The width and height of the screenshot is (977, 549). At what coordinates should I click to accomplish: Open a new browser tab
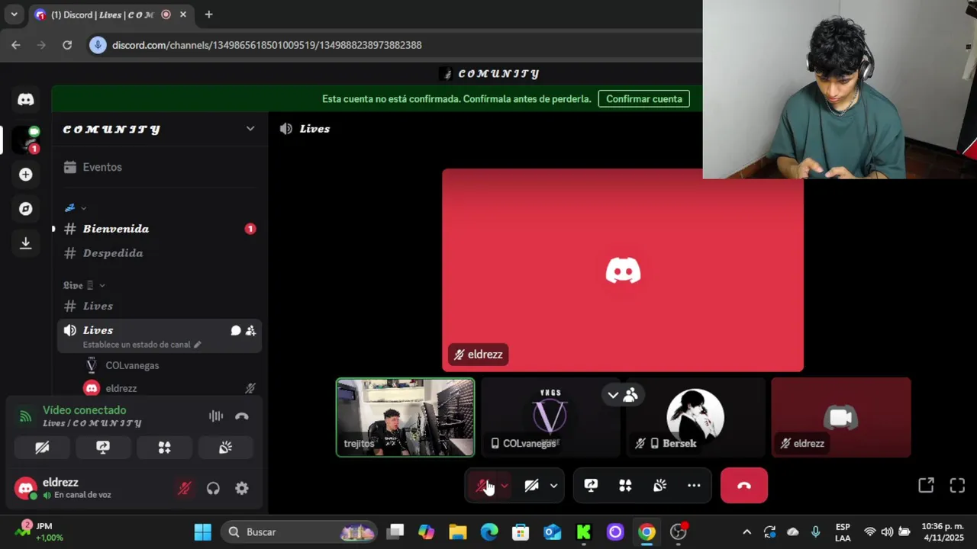[x=208, y=14]
